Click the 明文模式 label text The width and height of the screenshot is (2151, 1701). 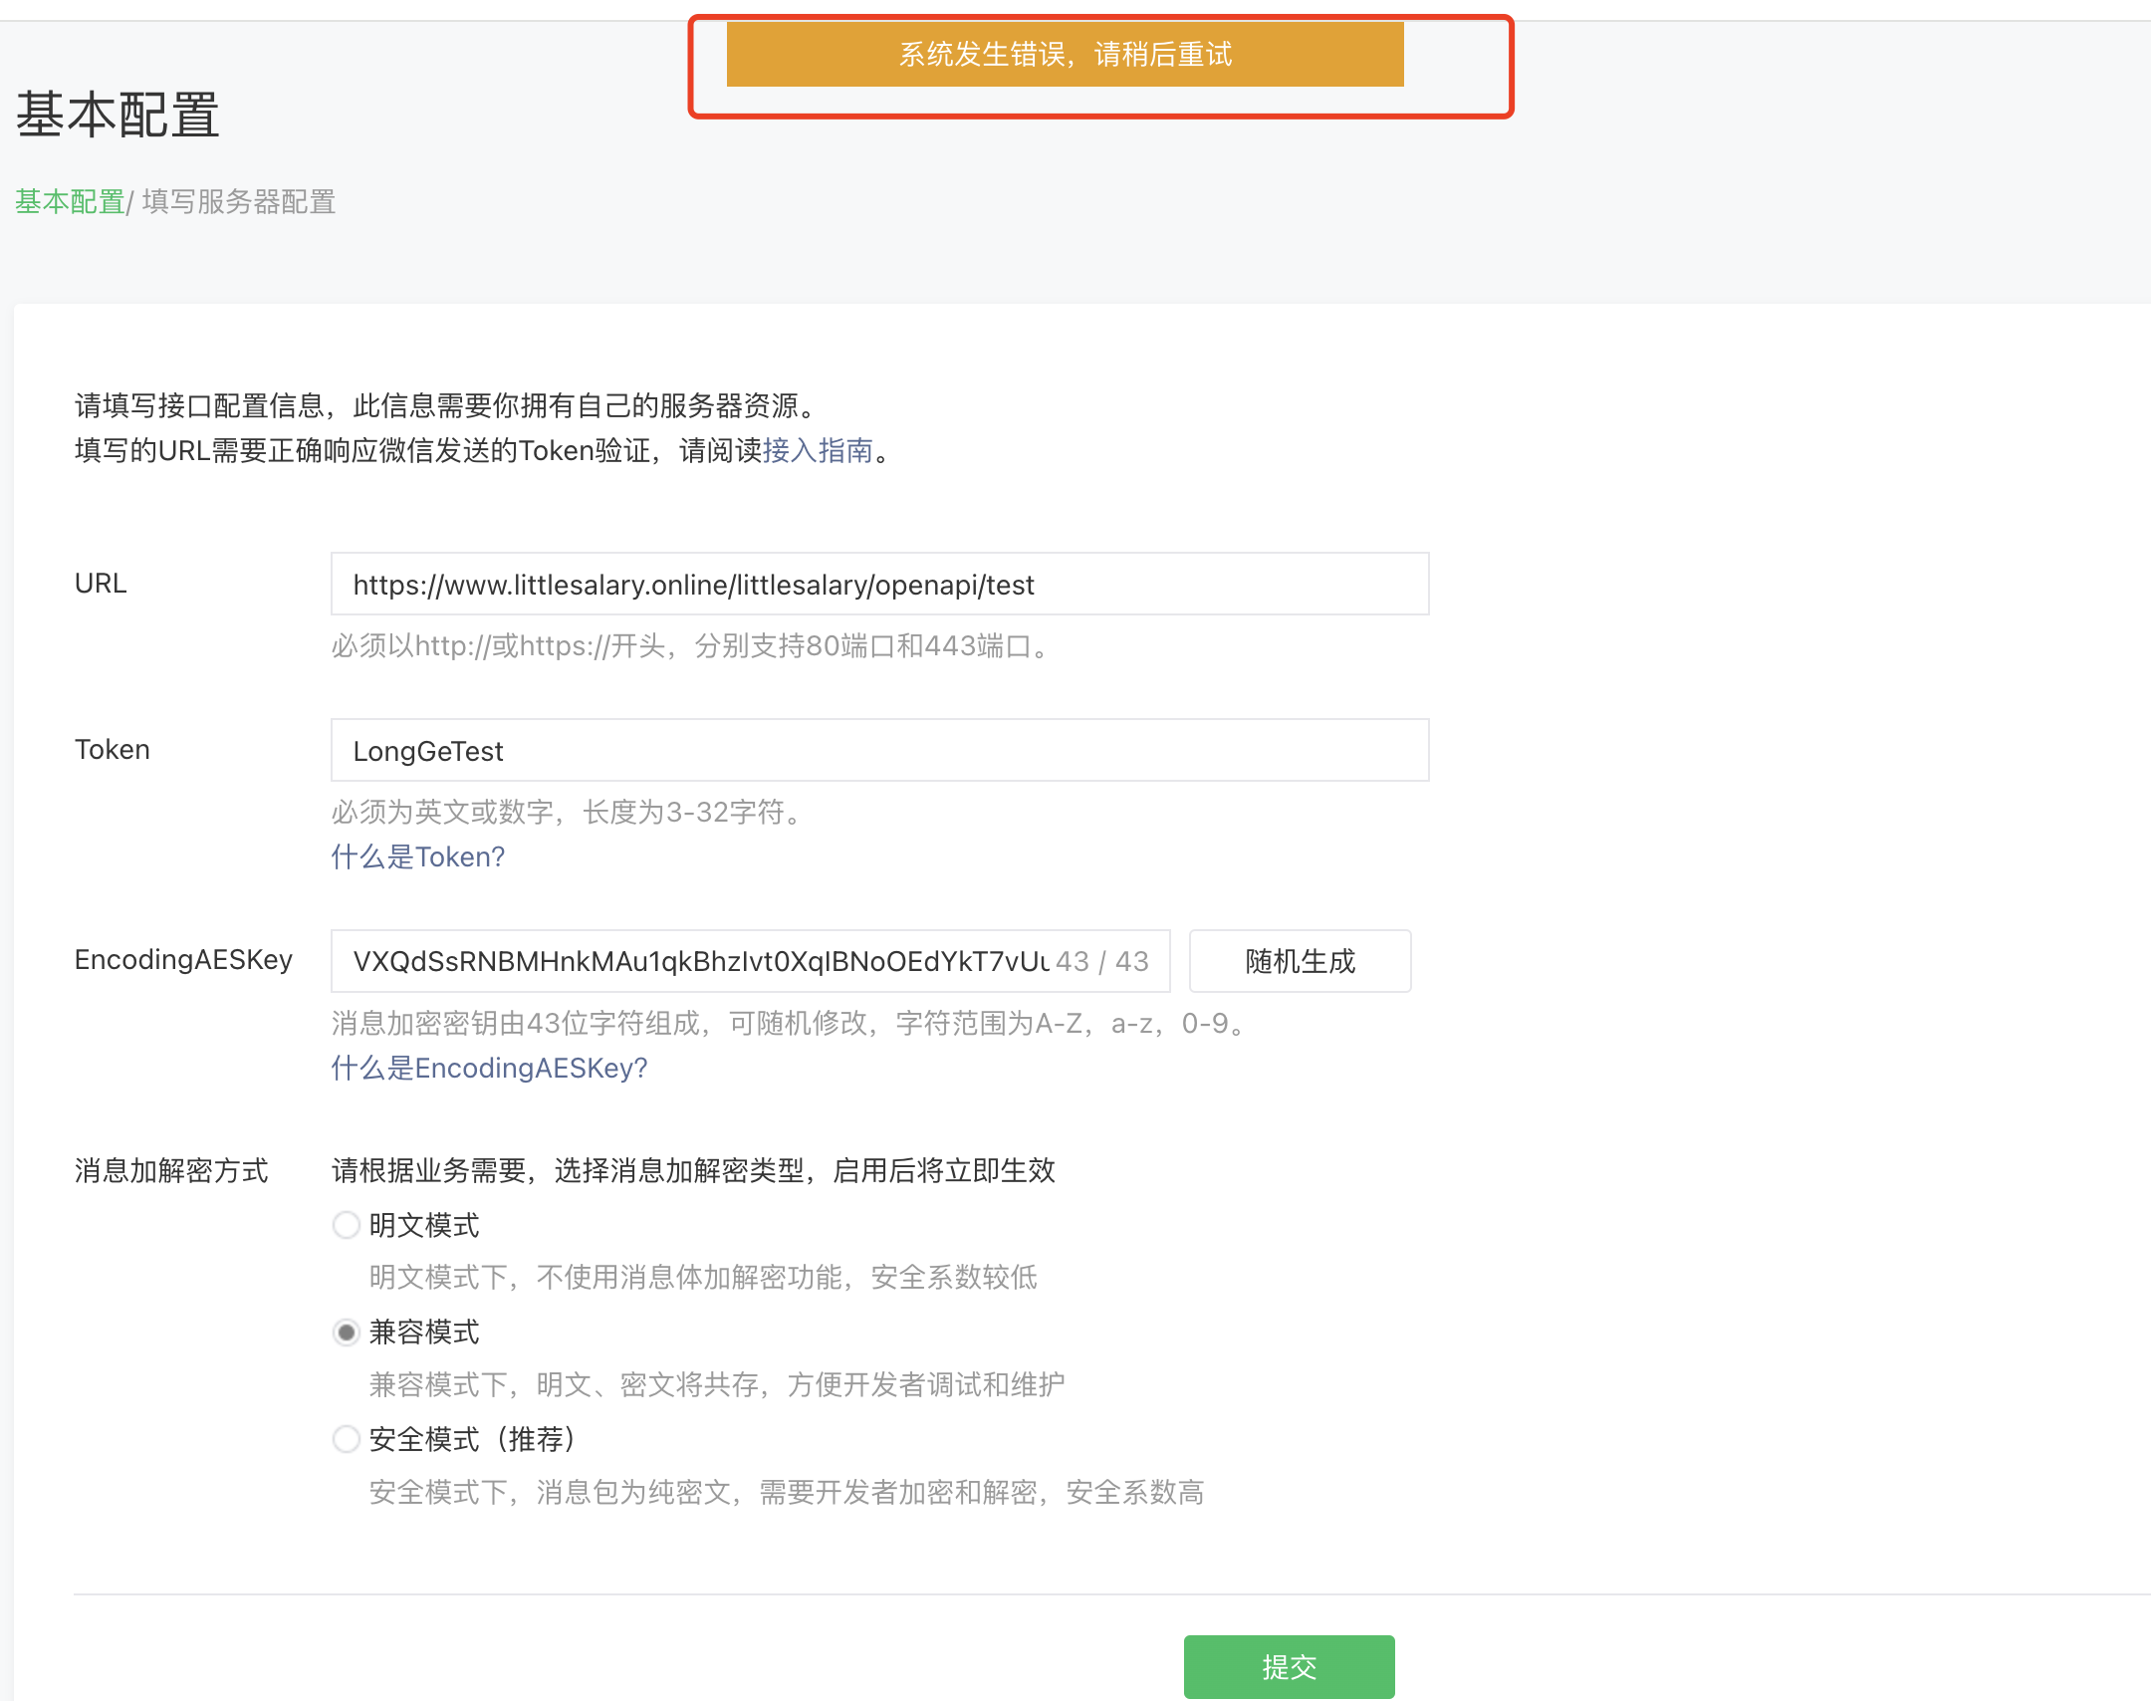tap(424, 1225)
